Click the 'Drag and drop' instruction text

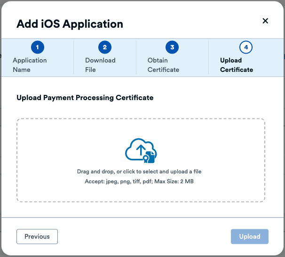139,171
